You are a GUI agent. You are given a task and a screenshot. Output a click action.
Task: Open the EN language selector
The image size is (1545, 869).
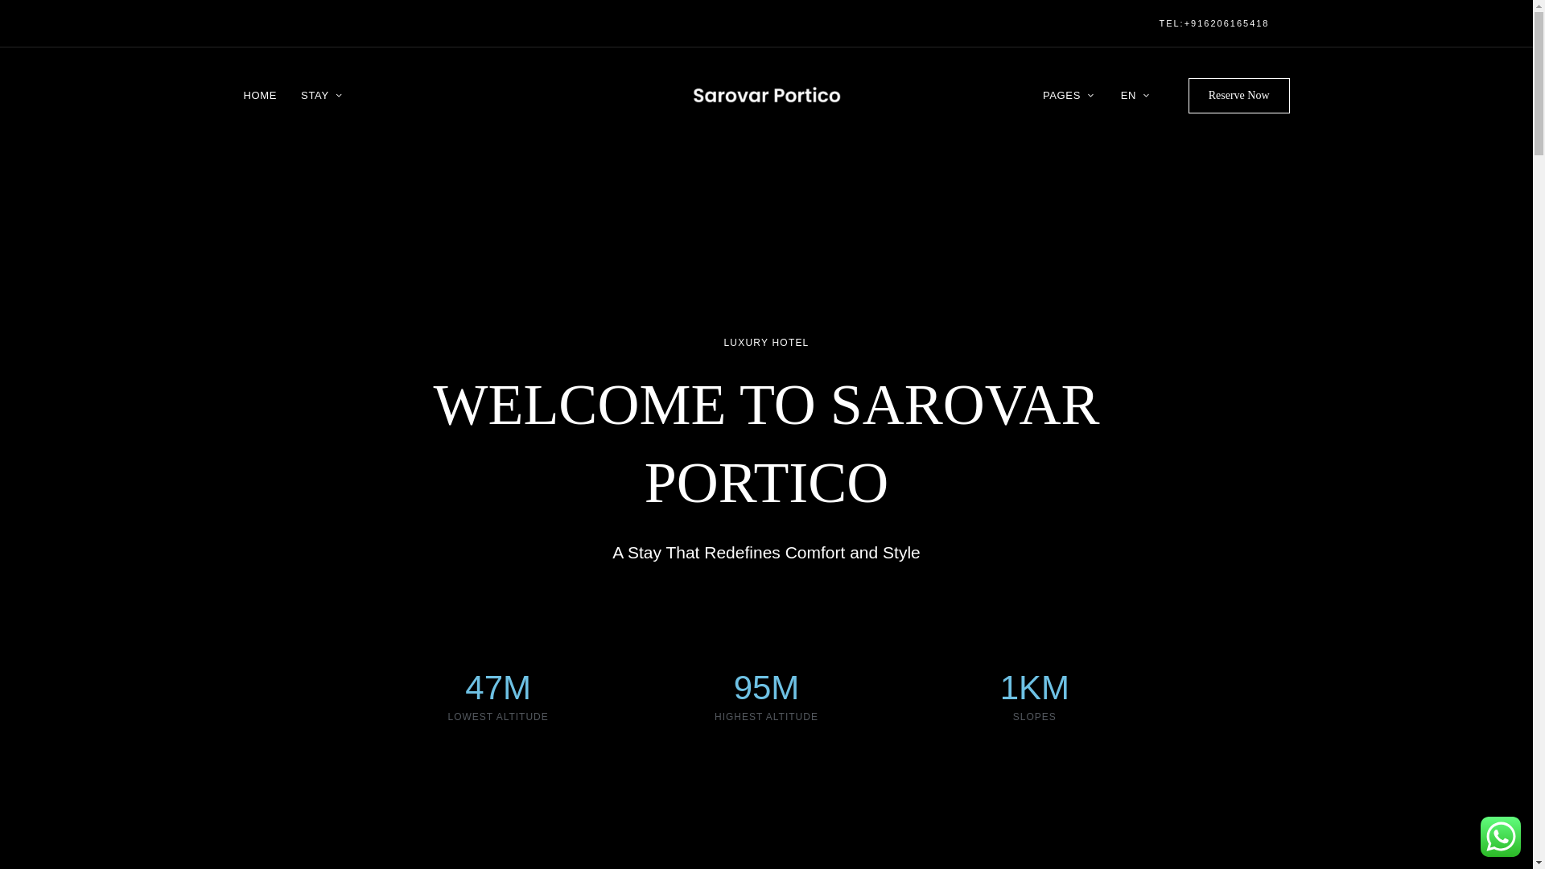pos(1135,96)
